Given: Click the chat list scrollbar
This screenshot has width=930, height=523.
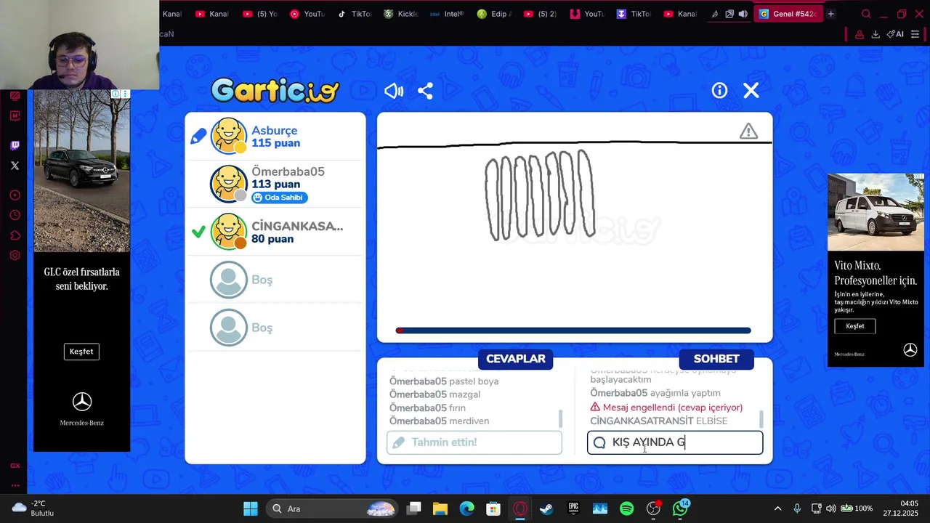Looking at the screenshot, I should coord(761,418).
